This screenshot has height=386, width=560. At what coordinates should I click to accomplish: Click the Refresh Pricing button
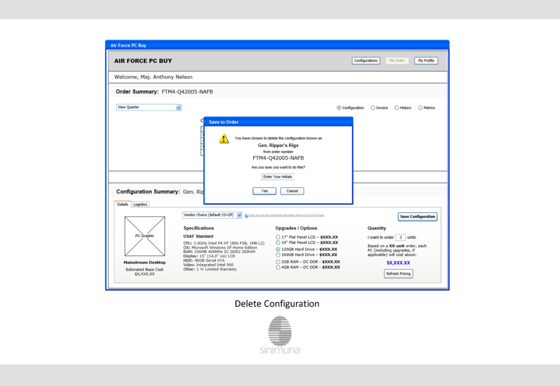click(x=398, y=274)
